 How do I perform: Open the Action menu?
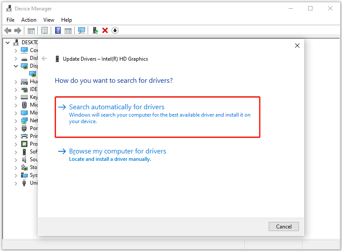pyautogui.click(x=29, y=20)
